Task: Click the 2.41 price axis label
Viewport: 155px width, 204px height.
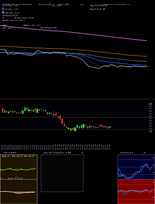Action: point(150,108)
